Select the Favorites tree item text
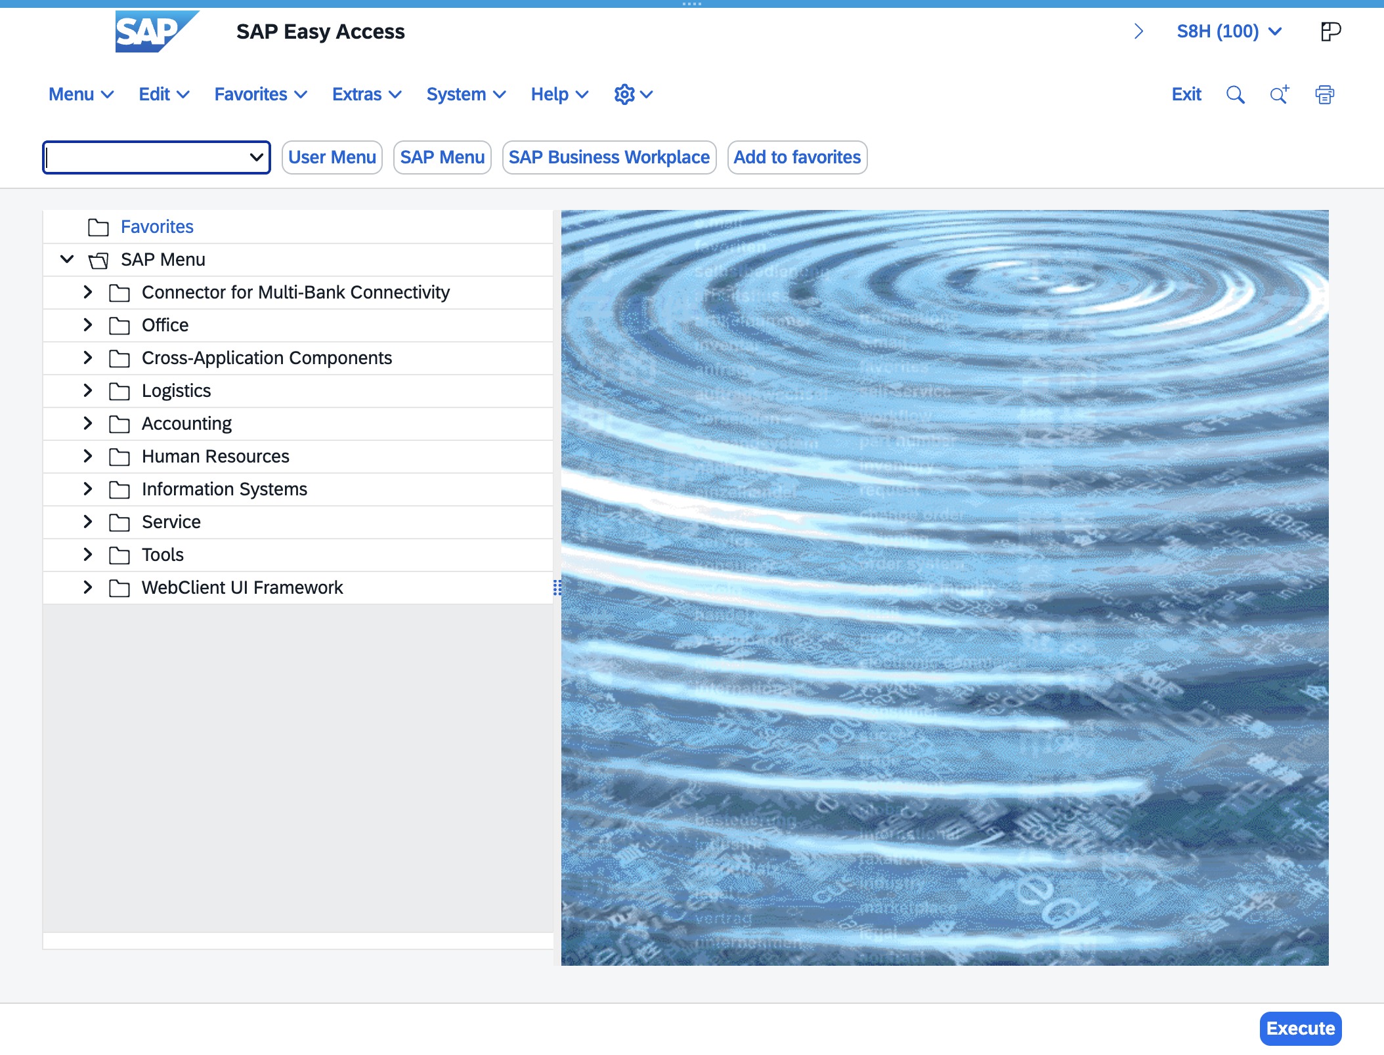The height and width of the screenshot is (1055, 1384). [x=157, y=227]
